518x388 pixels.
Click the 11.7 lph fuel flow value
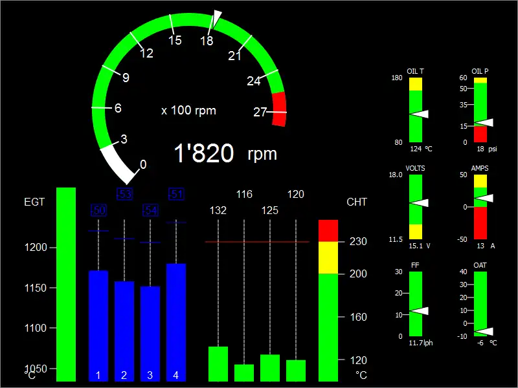(x=421, y=343)
